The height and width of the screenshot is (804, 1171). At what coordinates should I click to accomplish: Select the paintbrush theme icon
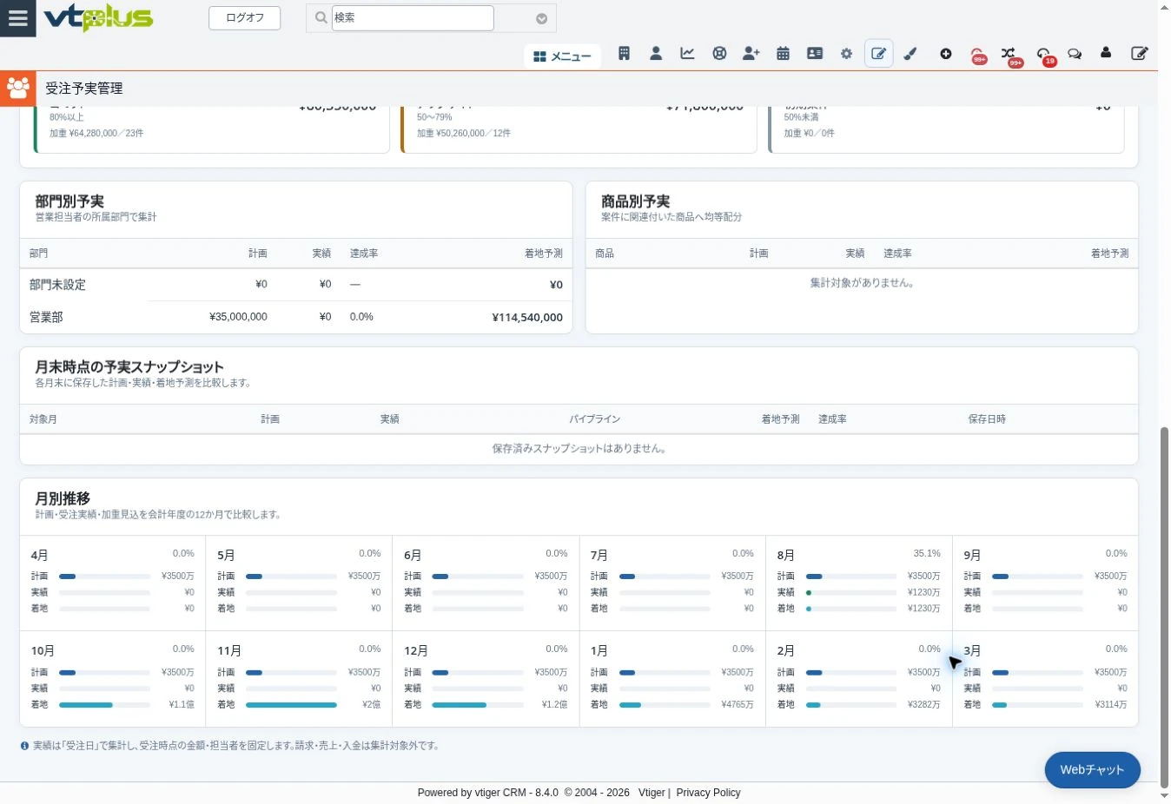click(x=910, y=54)
